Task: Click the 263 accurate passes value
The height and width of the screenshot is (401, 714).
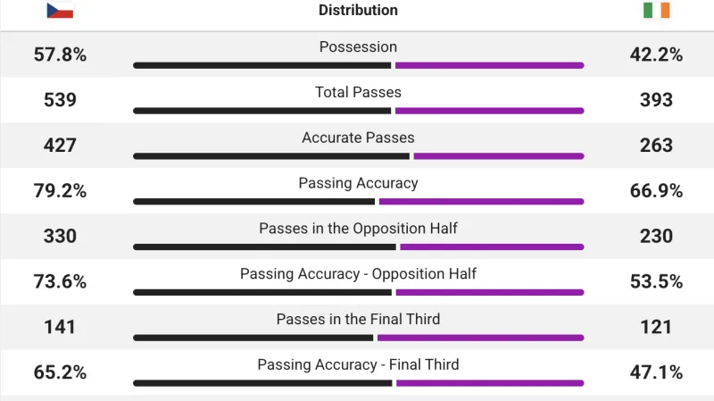Action: [x=656, y=146]
